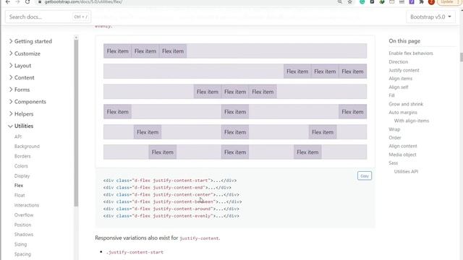Viewport: 463px width, 260px height.
Task: Expand the Content section
Action: pyautogui.click(x=22, y=77)
